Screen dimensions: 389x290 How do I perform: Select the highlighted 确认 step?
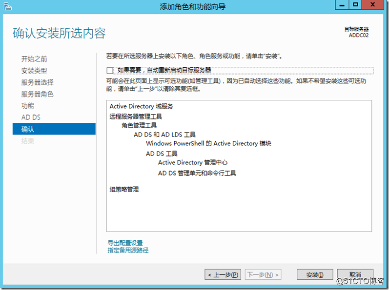tap(54, 129)
